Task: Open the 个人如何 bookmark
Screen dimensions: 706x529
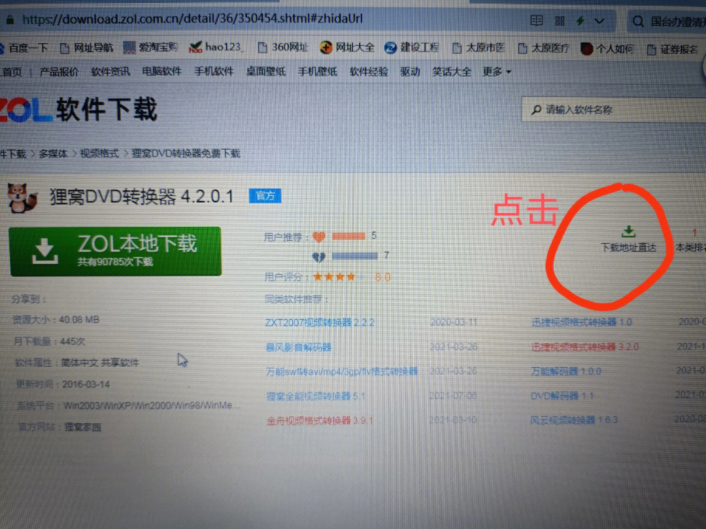Action: coord(607,48)
